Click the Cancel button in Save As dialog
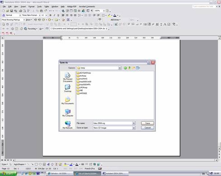Screen dimensions: 221x176 tap(147, 128)
